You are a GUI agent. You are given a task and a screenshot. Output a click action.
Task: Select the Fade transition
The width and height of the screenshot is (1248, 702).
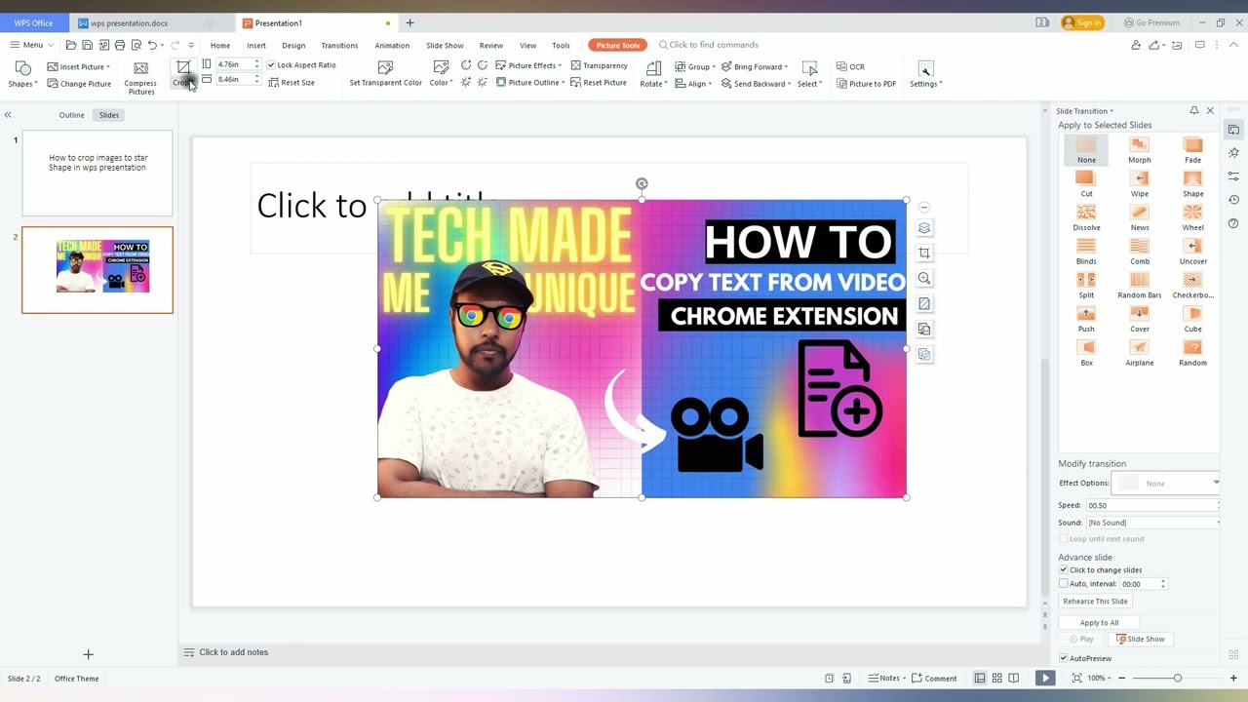(x=1192, y=150)
